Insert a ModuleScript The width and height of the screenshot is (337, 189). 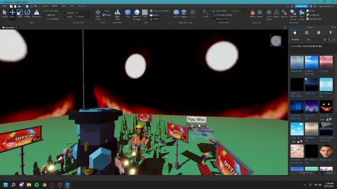[x=314, y=19]
